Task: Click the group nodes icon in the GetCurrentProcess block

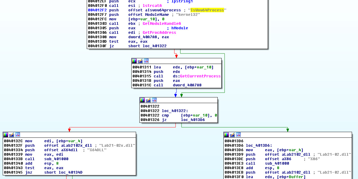Action: (146, 61)
